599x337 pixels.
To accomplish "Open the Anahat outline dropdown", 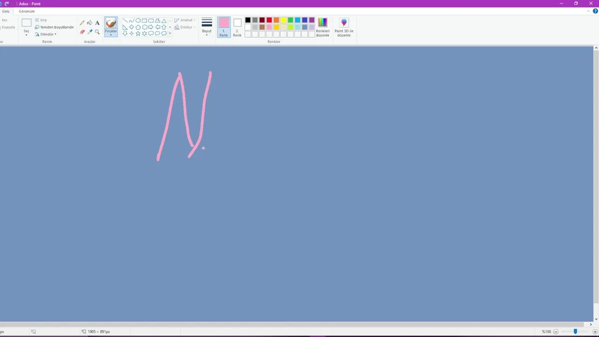I will (x=185, y=20).
